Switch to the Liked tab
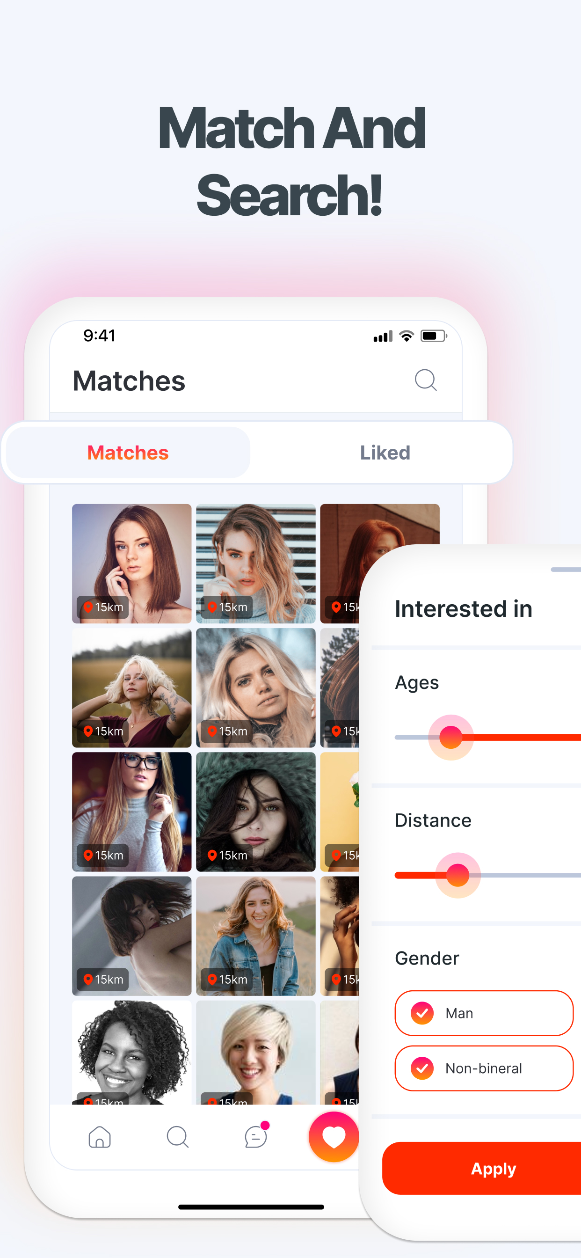The image size is (581, 1258). pos(385,453)
